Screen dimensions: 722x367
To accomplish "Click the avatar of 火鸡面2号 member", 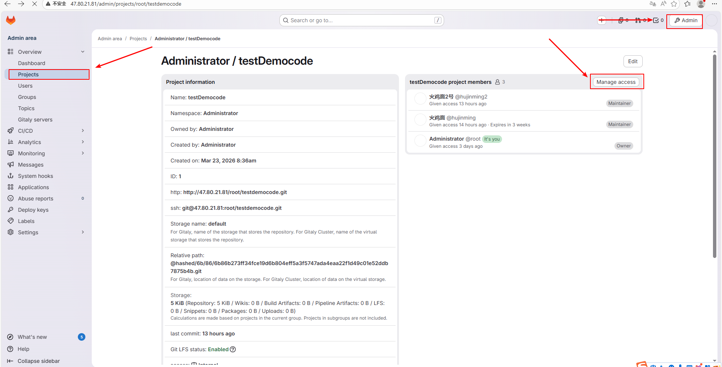I will (x=420, y=99).
